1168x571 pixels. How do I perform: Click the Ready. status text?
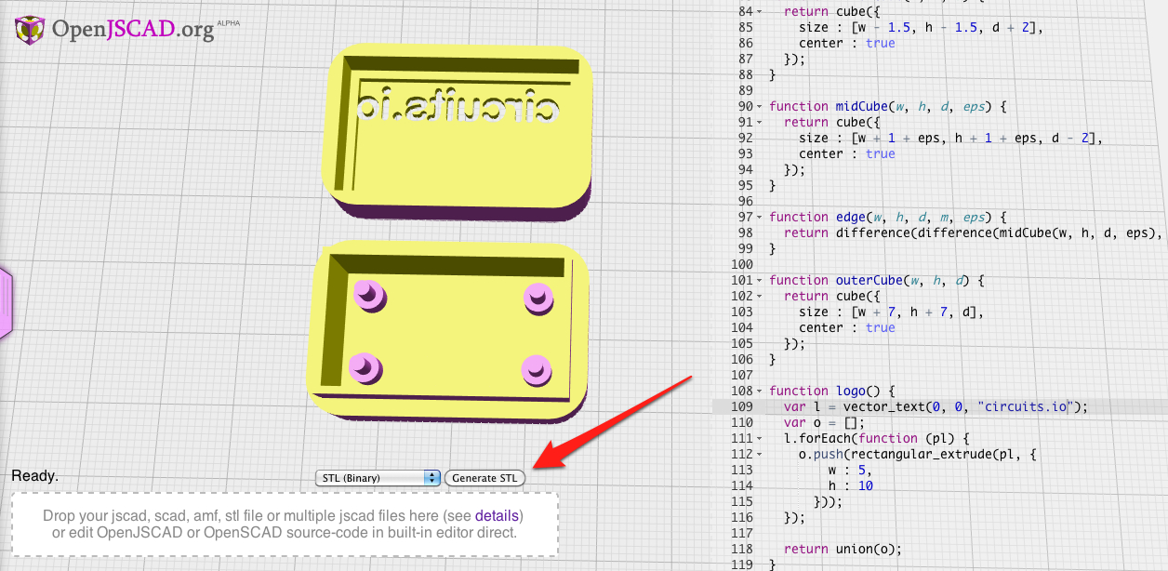[34, 476]
